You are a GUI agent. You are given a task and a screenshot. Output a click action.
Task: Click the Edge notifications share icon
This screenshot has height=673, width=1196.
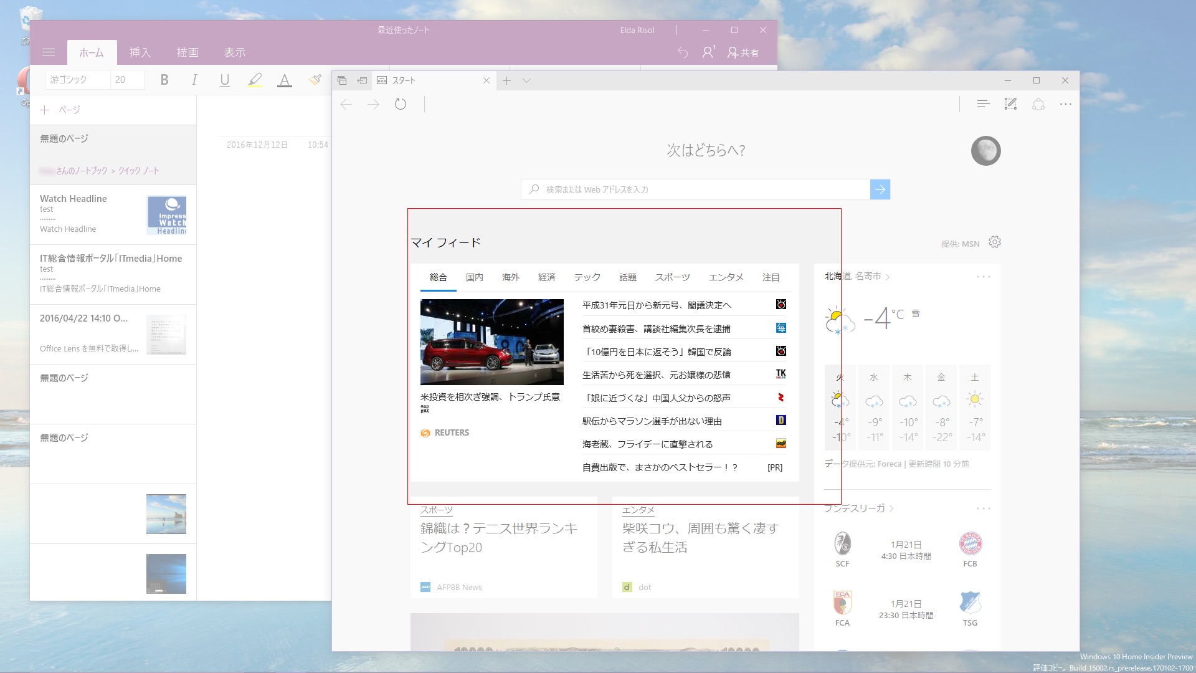tap(1038, 104)
